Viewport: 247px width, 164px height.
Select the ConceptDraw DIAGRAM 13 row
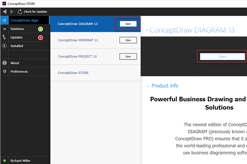[x=95, y=24]
